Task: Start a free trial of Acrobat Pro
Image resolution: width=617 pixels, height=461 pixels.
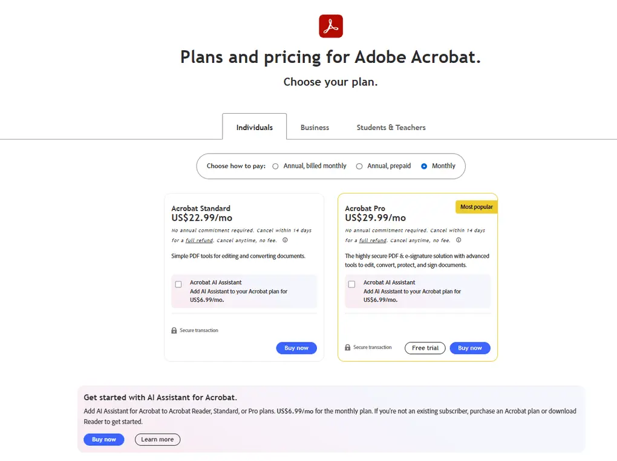Action: point(425,348)
